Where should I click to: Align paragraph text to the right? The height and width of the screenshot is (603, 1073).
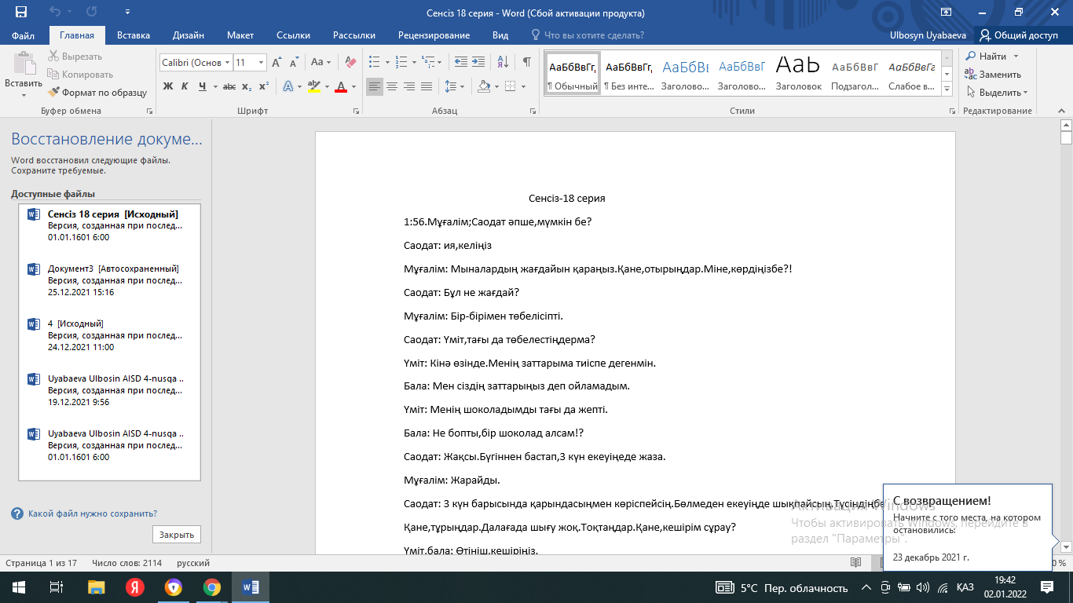[409, 86]
